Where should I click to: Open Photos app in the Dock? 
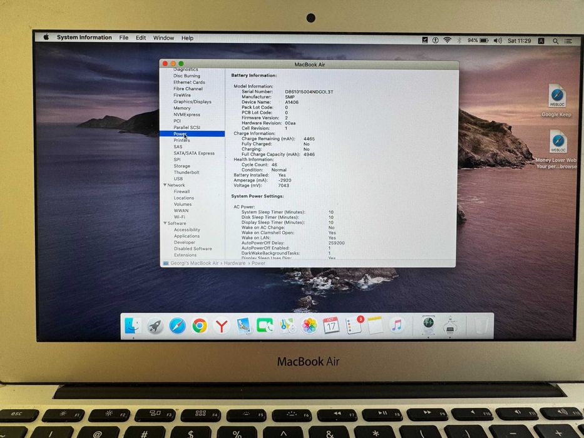coord(309,326)
